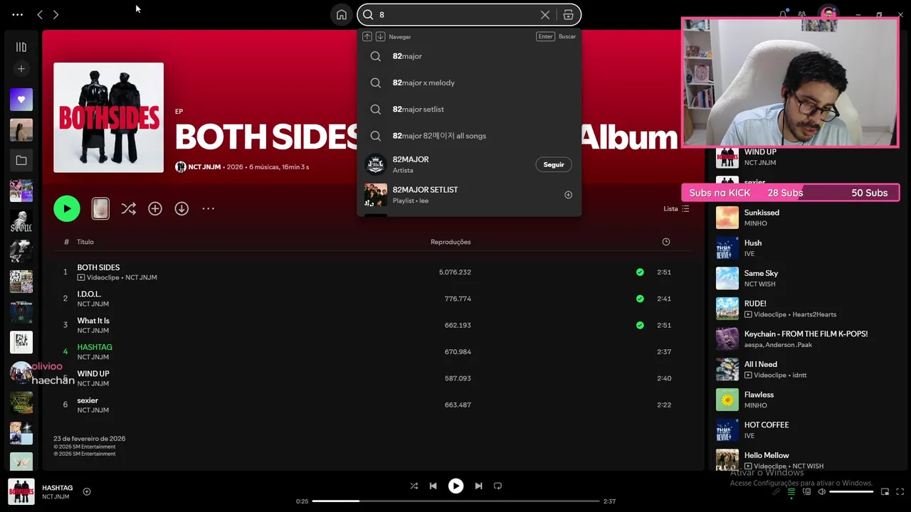Image resolution: width=911 pixels, height=512 pixels.
Task: Sort tracks by Reproduções column
Action: [x=451, y=242]
